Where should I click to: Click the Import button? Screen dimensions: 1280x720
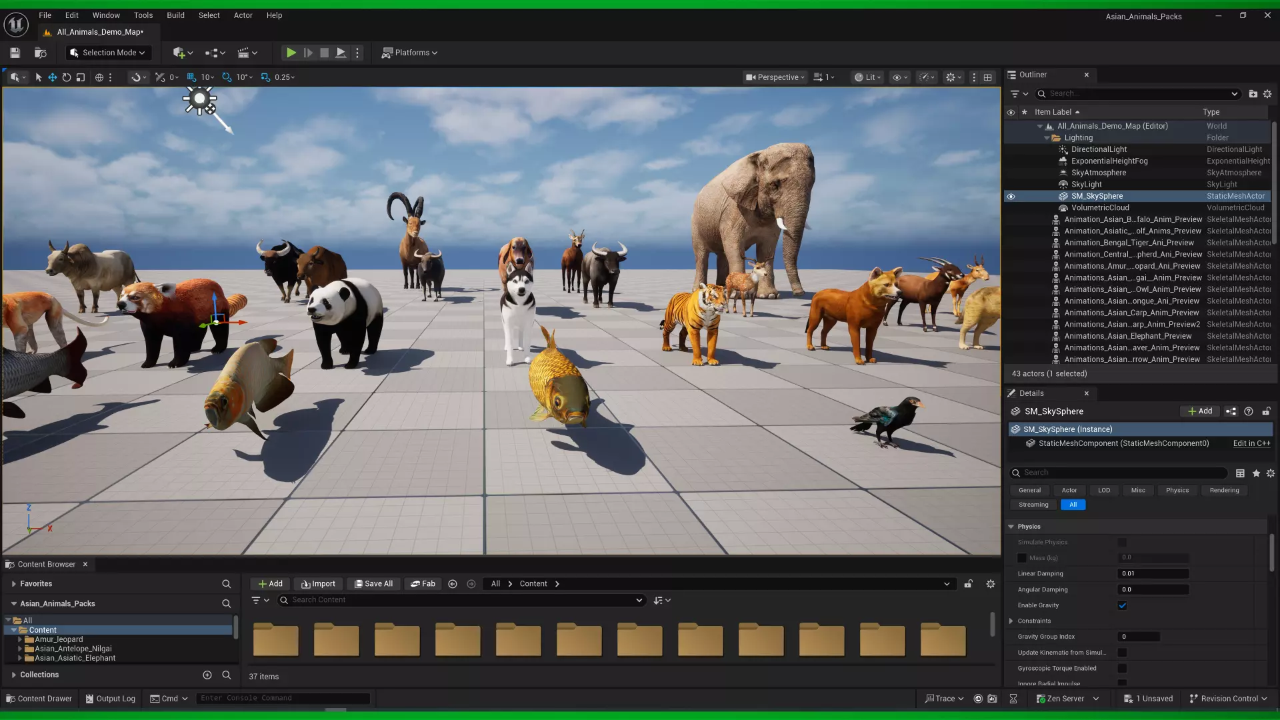(x=318, y=584)
